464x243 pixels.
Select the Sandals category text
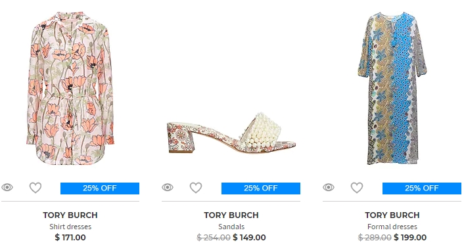(231, 227)
